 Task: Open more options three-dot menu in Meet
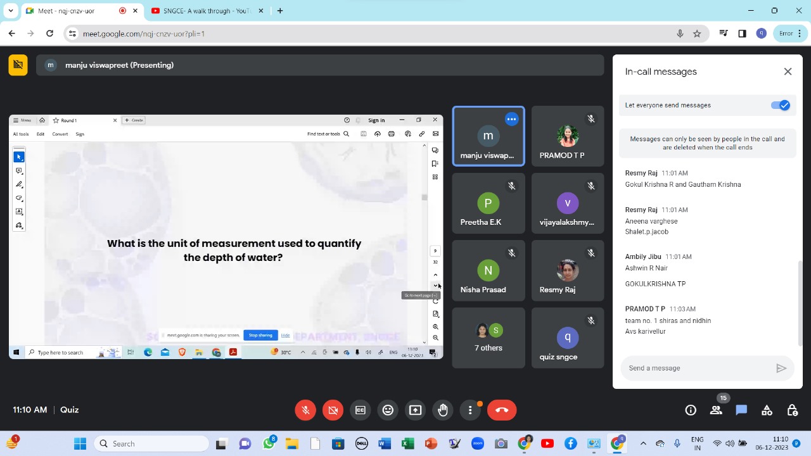pyautogui.click(x=470, y=410)
